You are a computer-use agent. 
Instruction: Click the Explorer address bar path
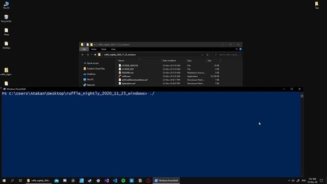tap(120, 55)
